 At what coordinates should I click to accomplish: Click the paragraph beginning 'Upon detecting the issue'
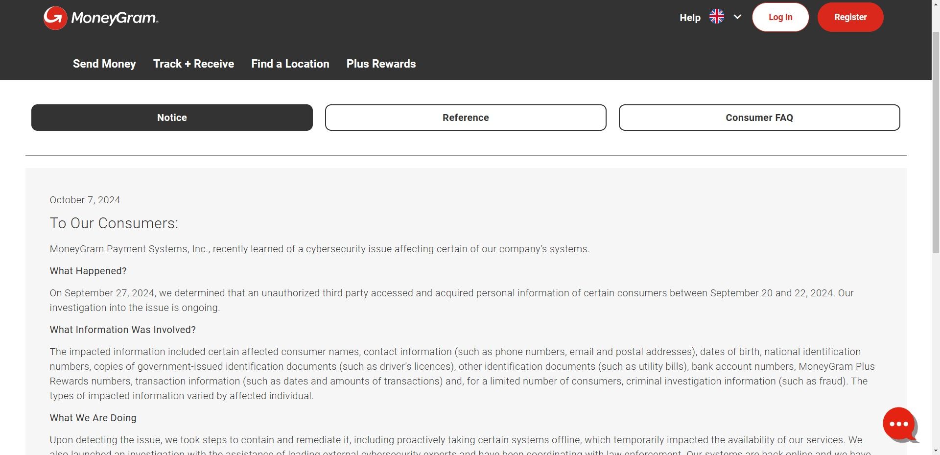[460, 445]
